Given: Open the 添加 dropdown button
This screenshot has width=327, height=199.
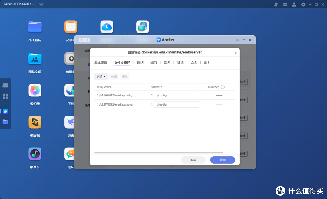Looking at the screenshot, I should coord(101,77).
